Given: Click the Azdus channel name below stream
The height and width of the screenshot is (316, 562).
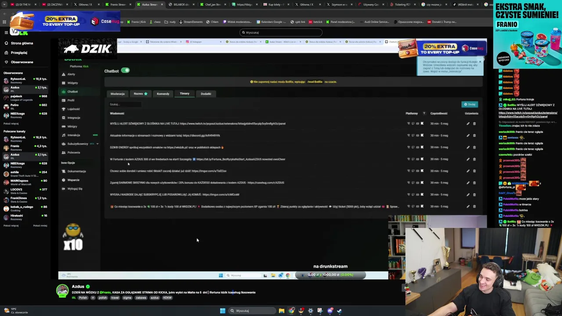Looking at the screenshot, I should tap(78, 287).
